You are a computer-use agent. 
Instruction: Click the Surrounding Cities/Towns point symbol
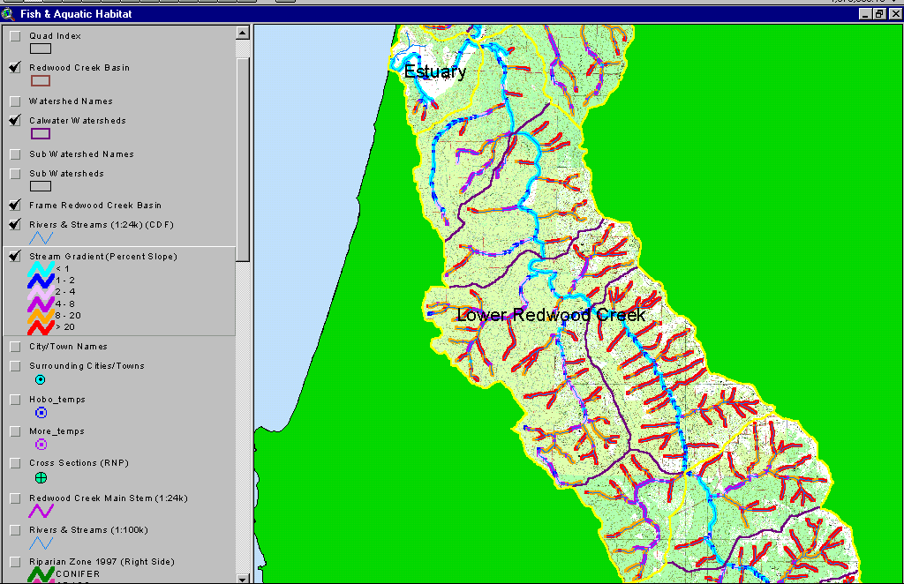coord(41,379)
